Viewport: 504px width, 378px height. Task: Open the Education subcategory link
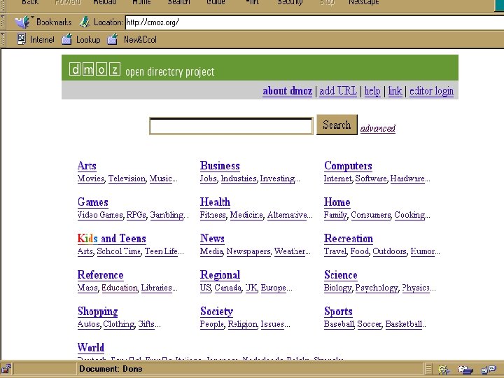pos(120,288)
